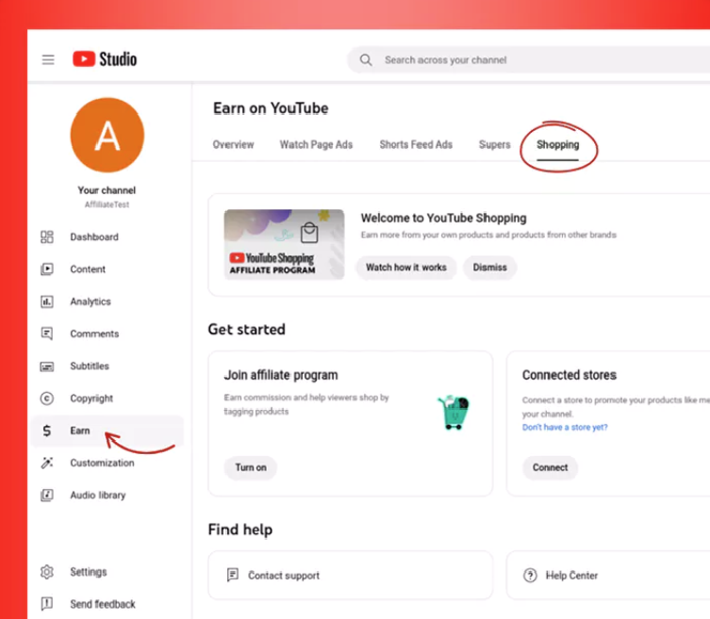Open Analytics in the sidebar
The image size is (710, 619).
coord(107,301)
